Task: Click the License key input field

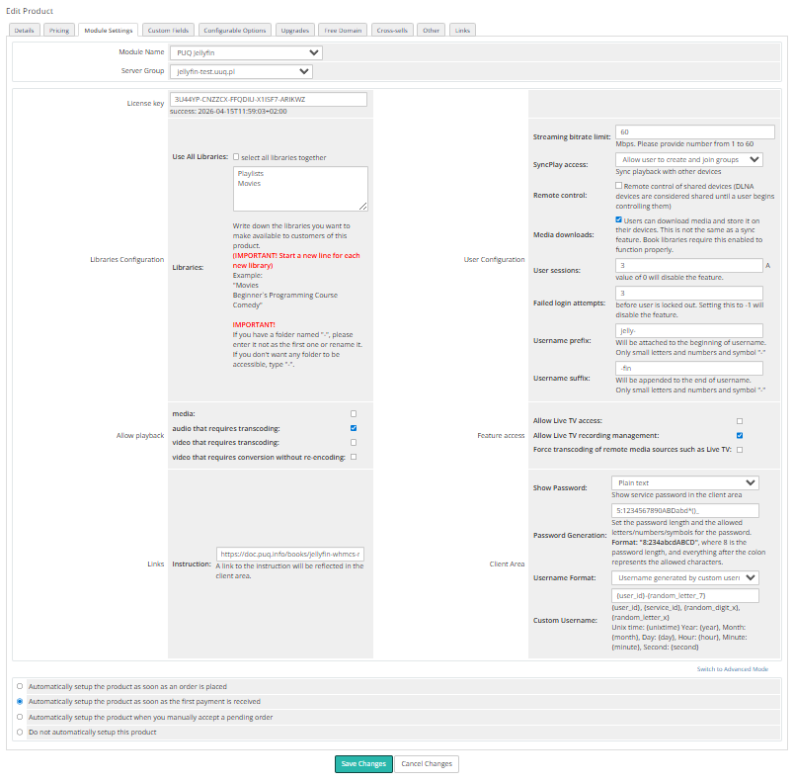Action: point(269,100)
